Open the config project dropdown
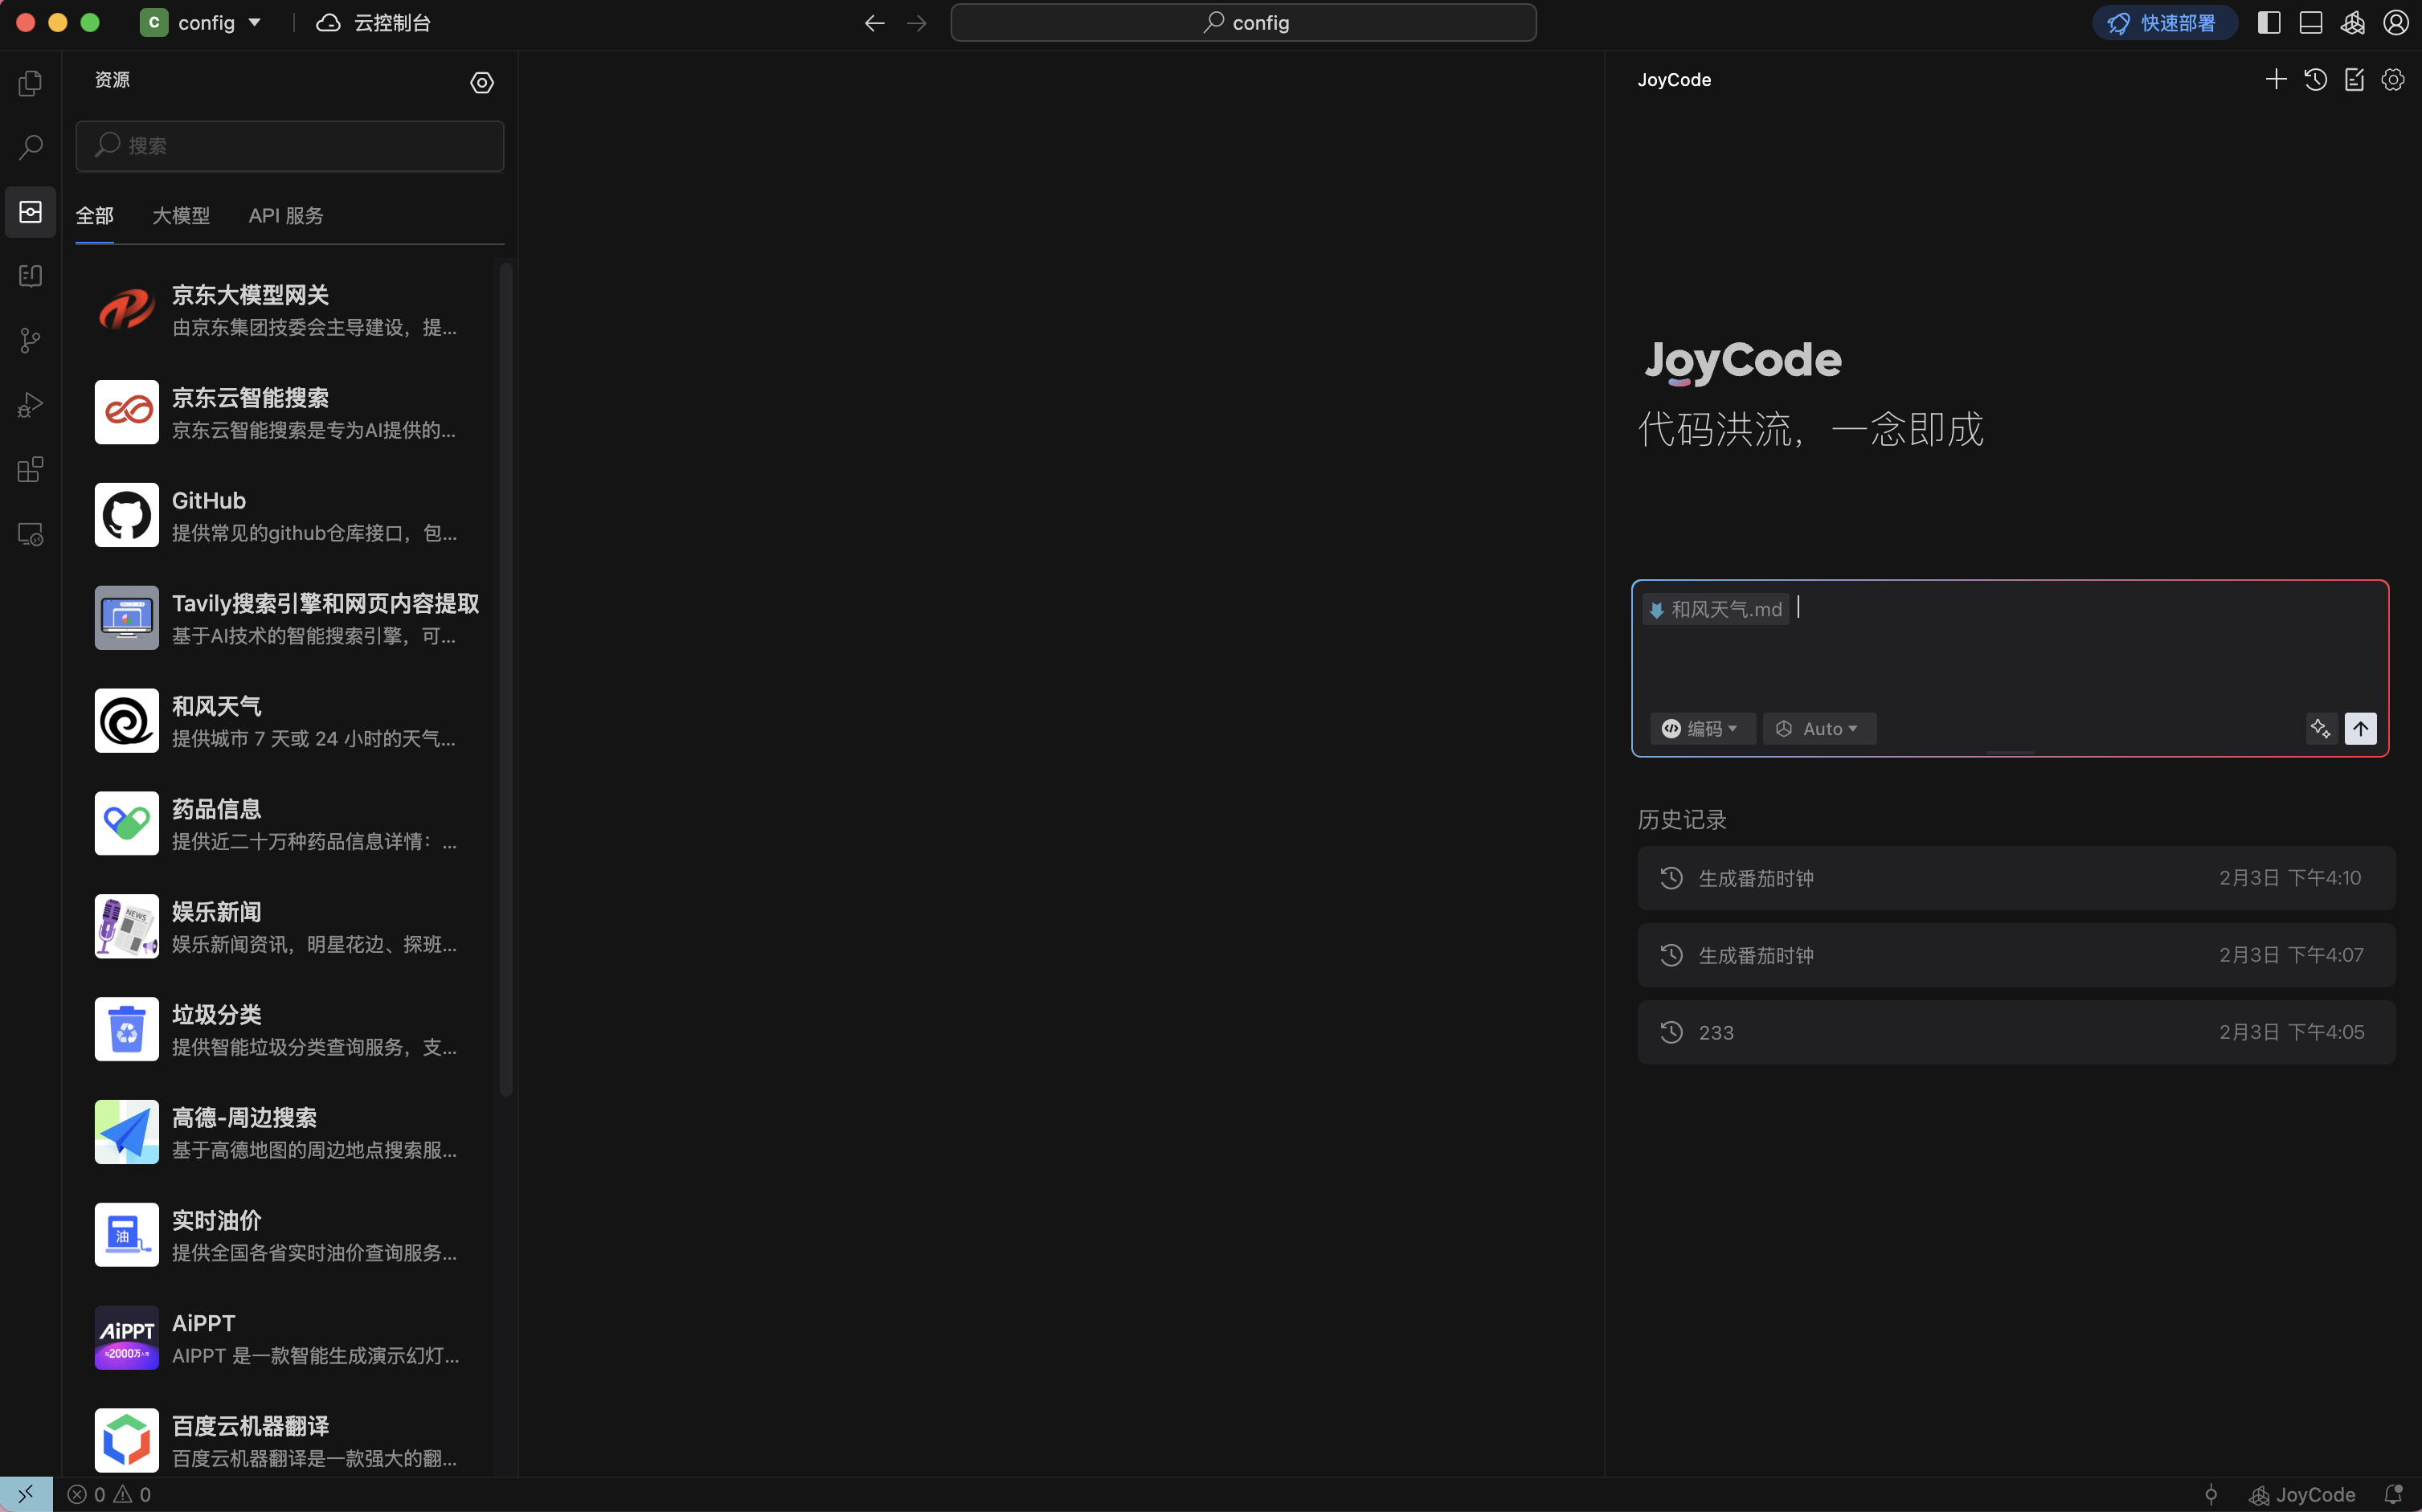 tap(201, 23)
